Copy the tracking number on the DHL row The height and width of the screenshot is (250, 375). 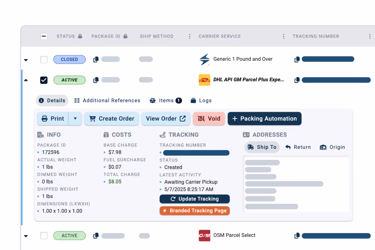point(297,80)
